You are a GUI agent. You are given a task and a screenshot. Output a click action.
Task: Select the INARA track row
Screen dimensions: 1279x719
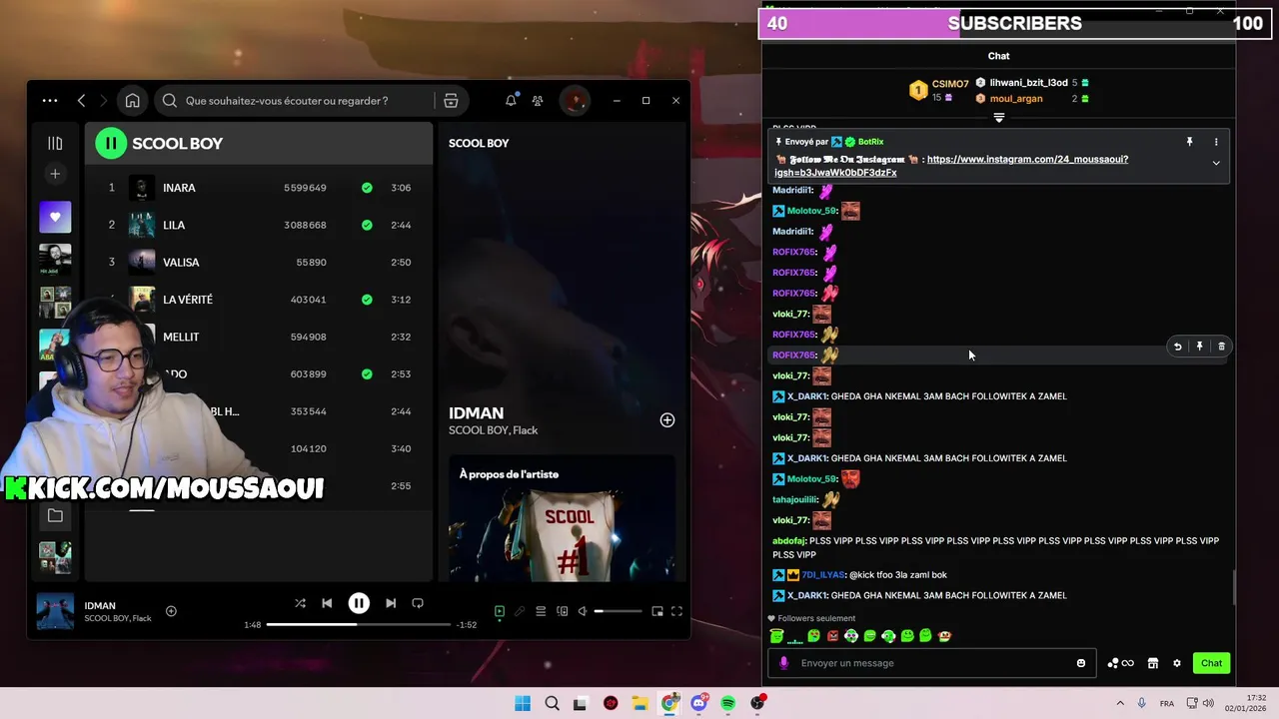click(260, 188)
